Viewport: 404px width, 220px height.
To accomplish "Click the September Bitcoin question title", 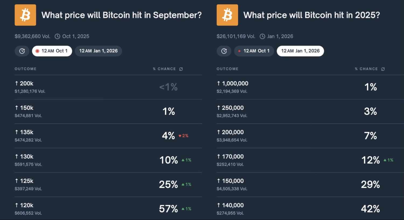I will (x=121, y=15).
